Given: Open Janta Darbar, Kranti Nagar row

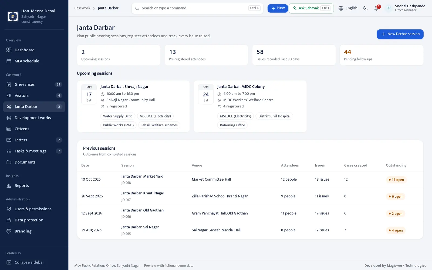Looking at the screenshot, I should coord(250,196).
